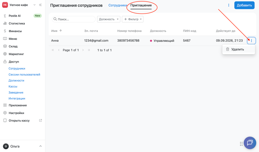Screen dimensions: 259x152
Task: Expand the Ольга user menu chevron
Action: (x=41, y=146)
